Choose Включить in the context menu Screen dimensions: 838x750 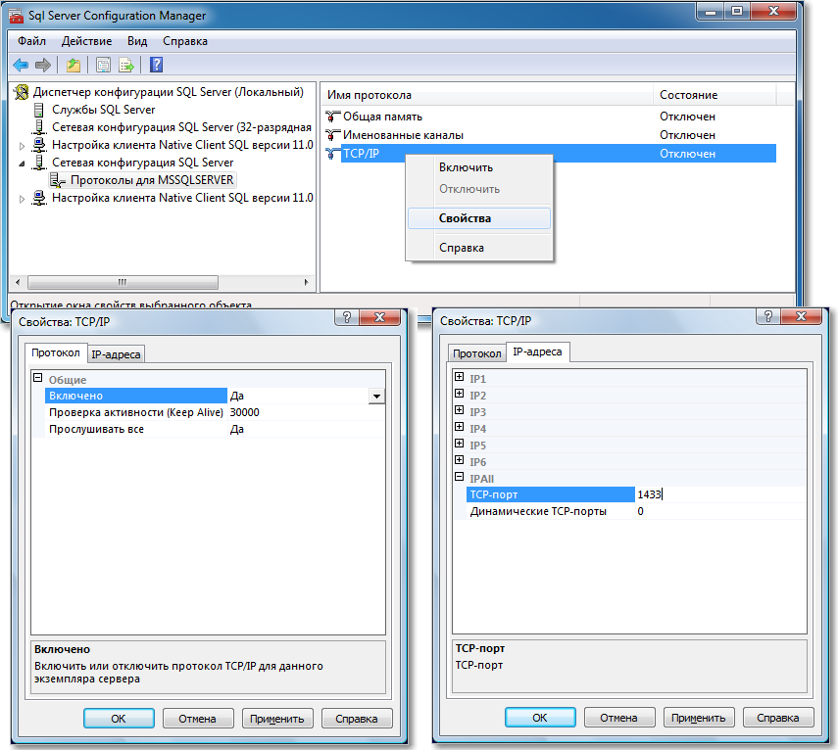coord(479,167)
